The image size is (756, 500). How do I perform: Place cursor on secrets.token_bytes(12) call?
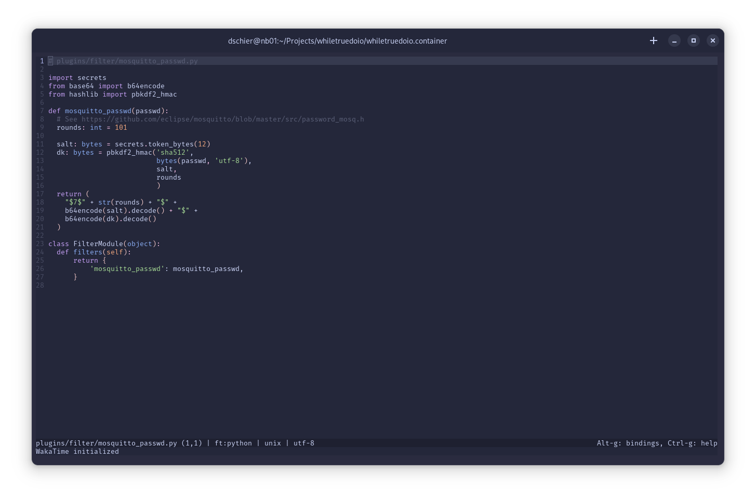(x=162, y=144)
